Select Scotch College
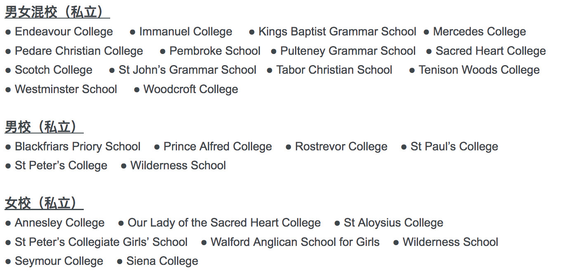Viewport: 562px width, 276px height. pyautogui.click(x=54, y=70)
